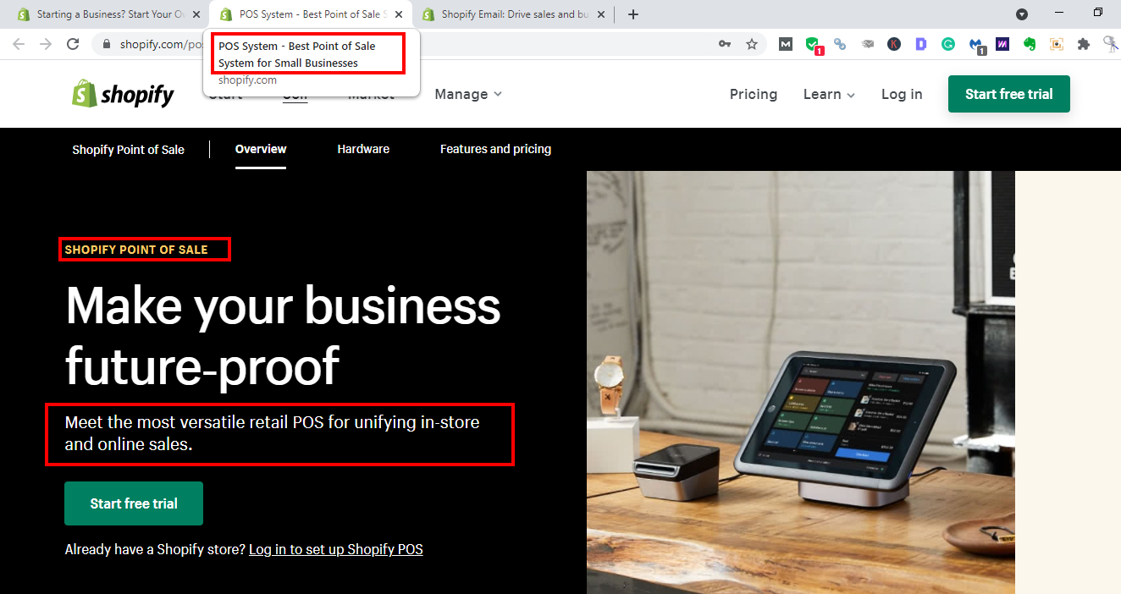The height and width of the screenshot is (594, 1121).
Task: Open the green shield extension
Action: pyautogui.click(x=813, y=45)
